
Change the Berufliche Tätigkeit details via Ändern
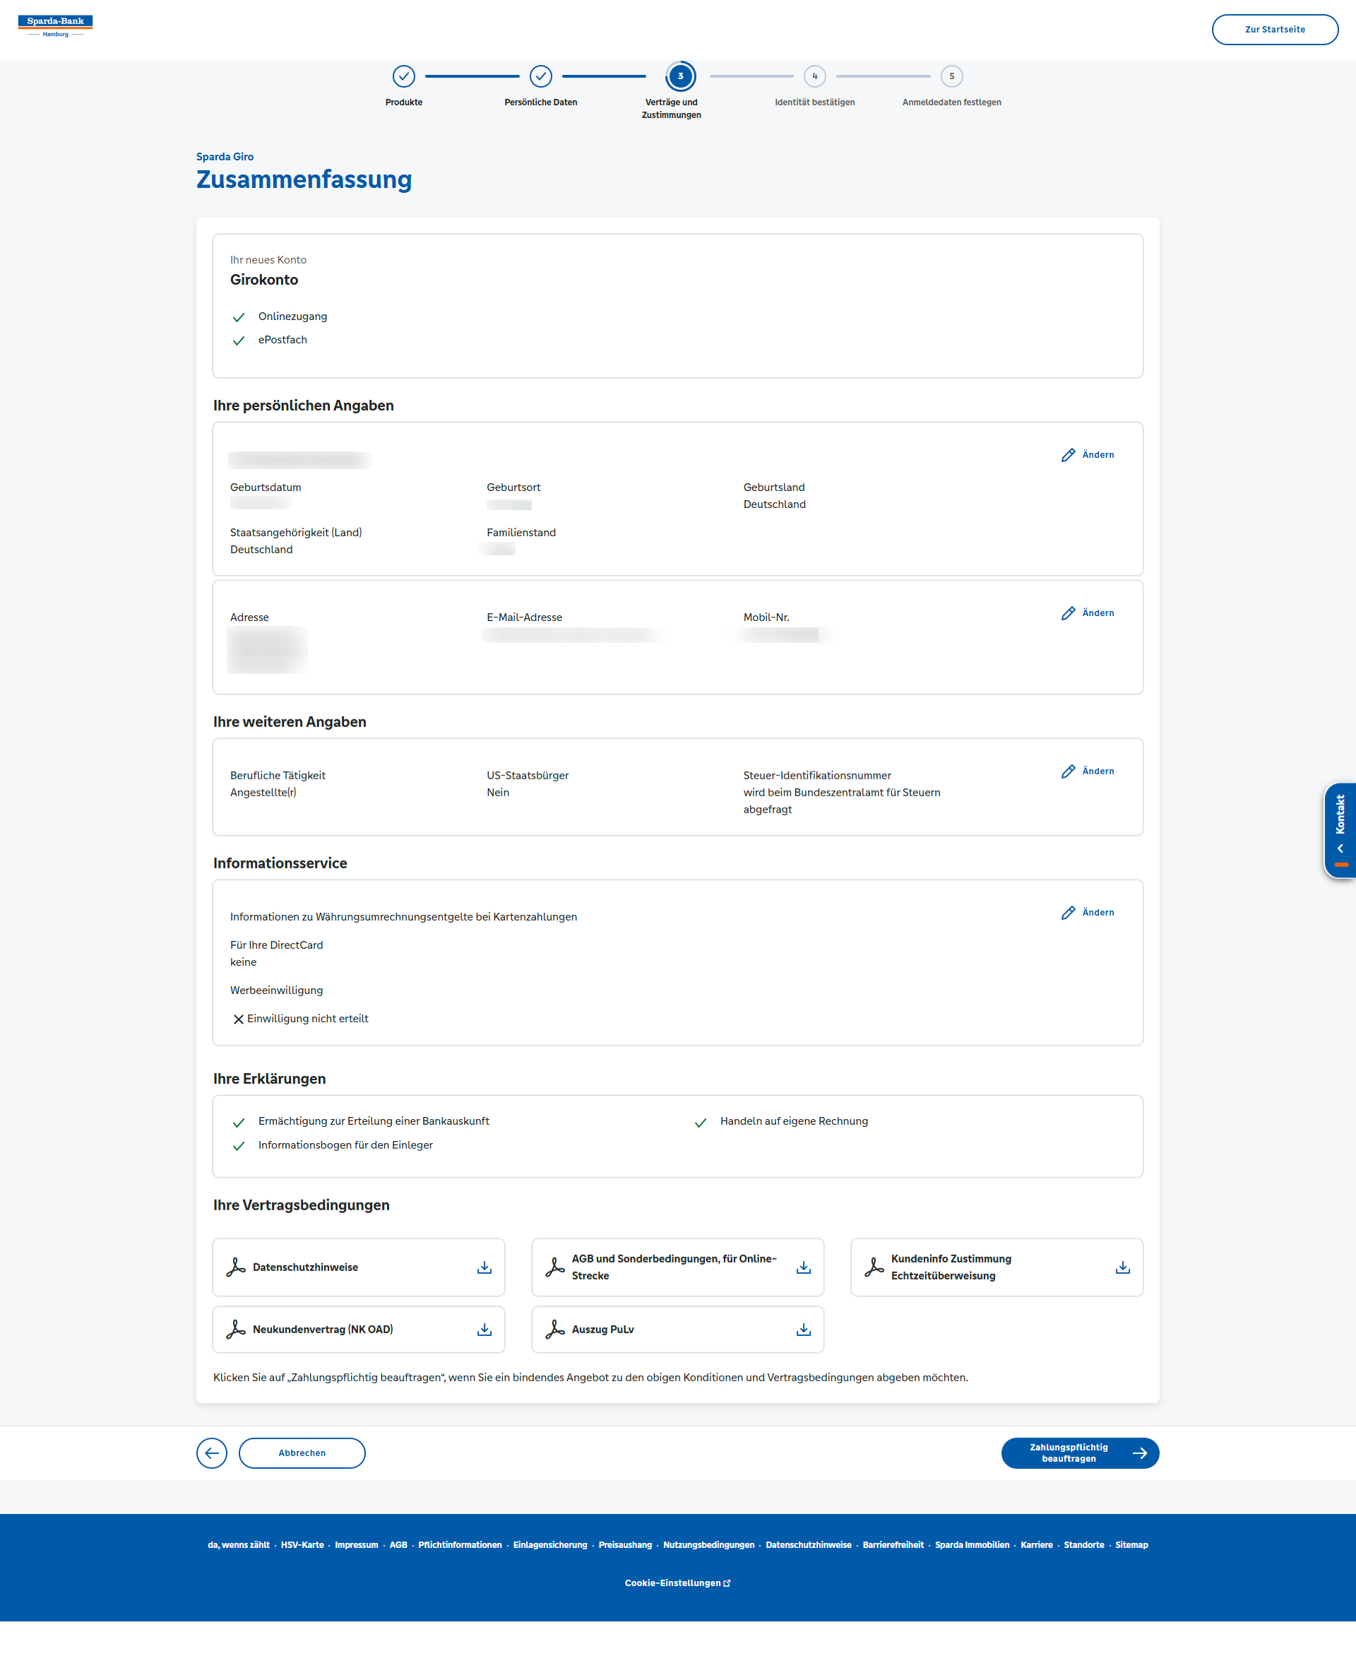1088,771
